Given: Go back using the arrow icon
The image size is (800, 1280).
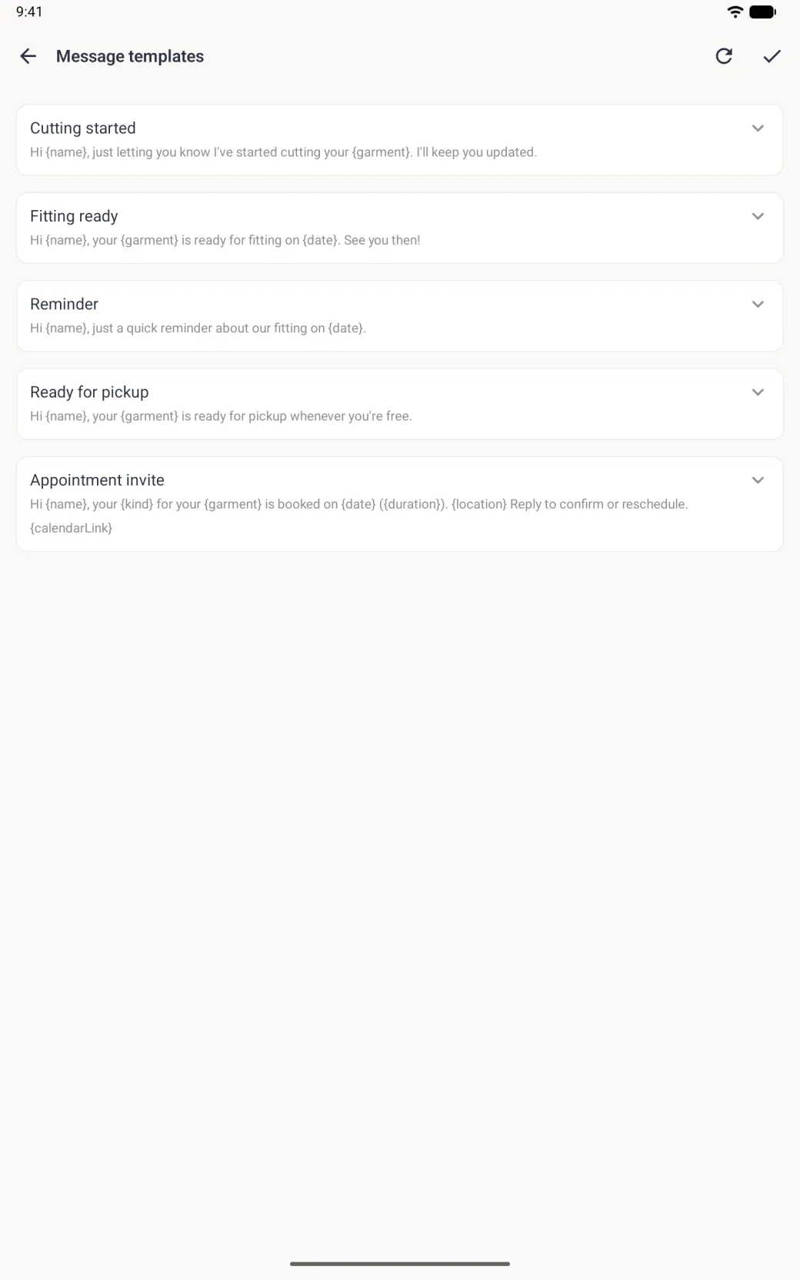Looking at the screenshot, I should coord(28,56).
